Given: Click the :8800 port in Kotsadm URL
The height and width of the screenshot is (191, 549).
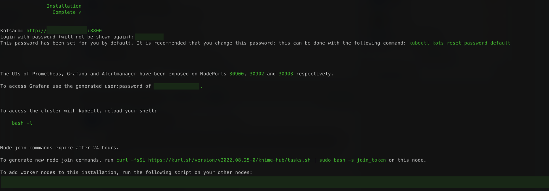Looking at the screenshot, I should coord(95,31).
